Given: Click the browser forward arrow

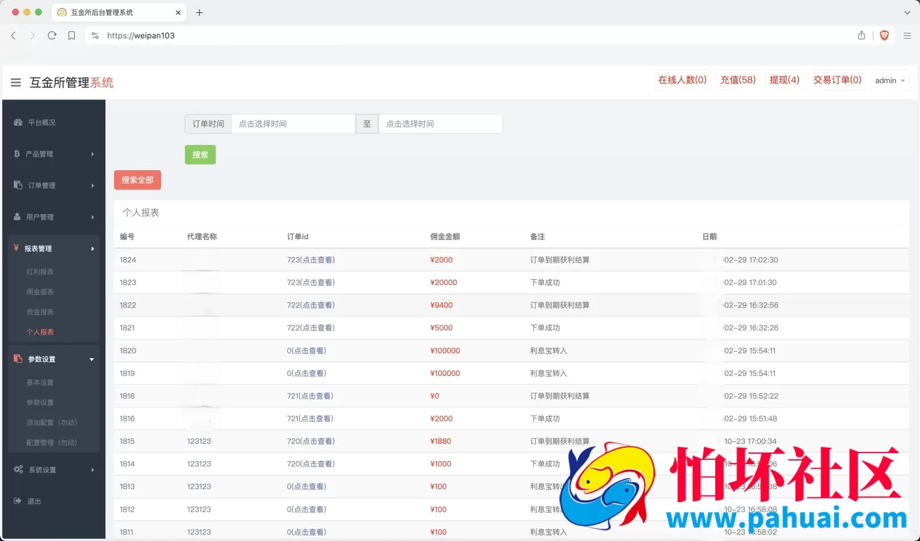Looking at the screenshot, I should (x=33, y=36).
